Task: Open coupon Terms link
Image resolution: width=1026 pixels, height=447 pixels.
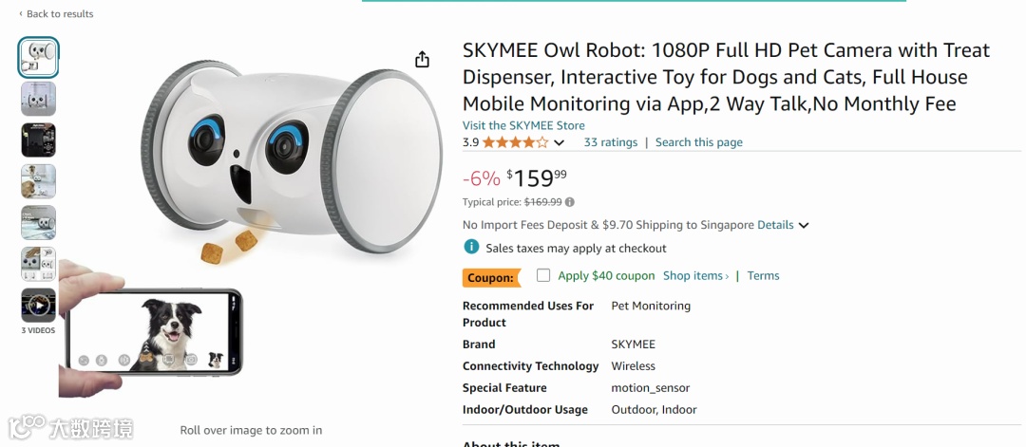Action: click(x=763, y=276)
